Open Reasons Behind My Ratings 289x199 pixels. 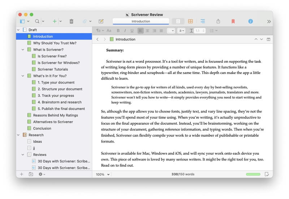(54, 115)
